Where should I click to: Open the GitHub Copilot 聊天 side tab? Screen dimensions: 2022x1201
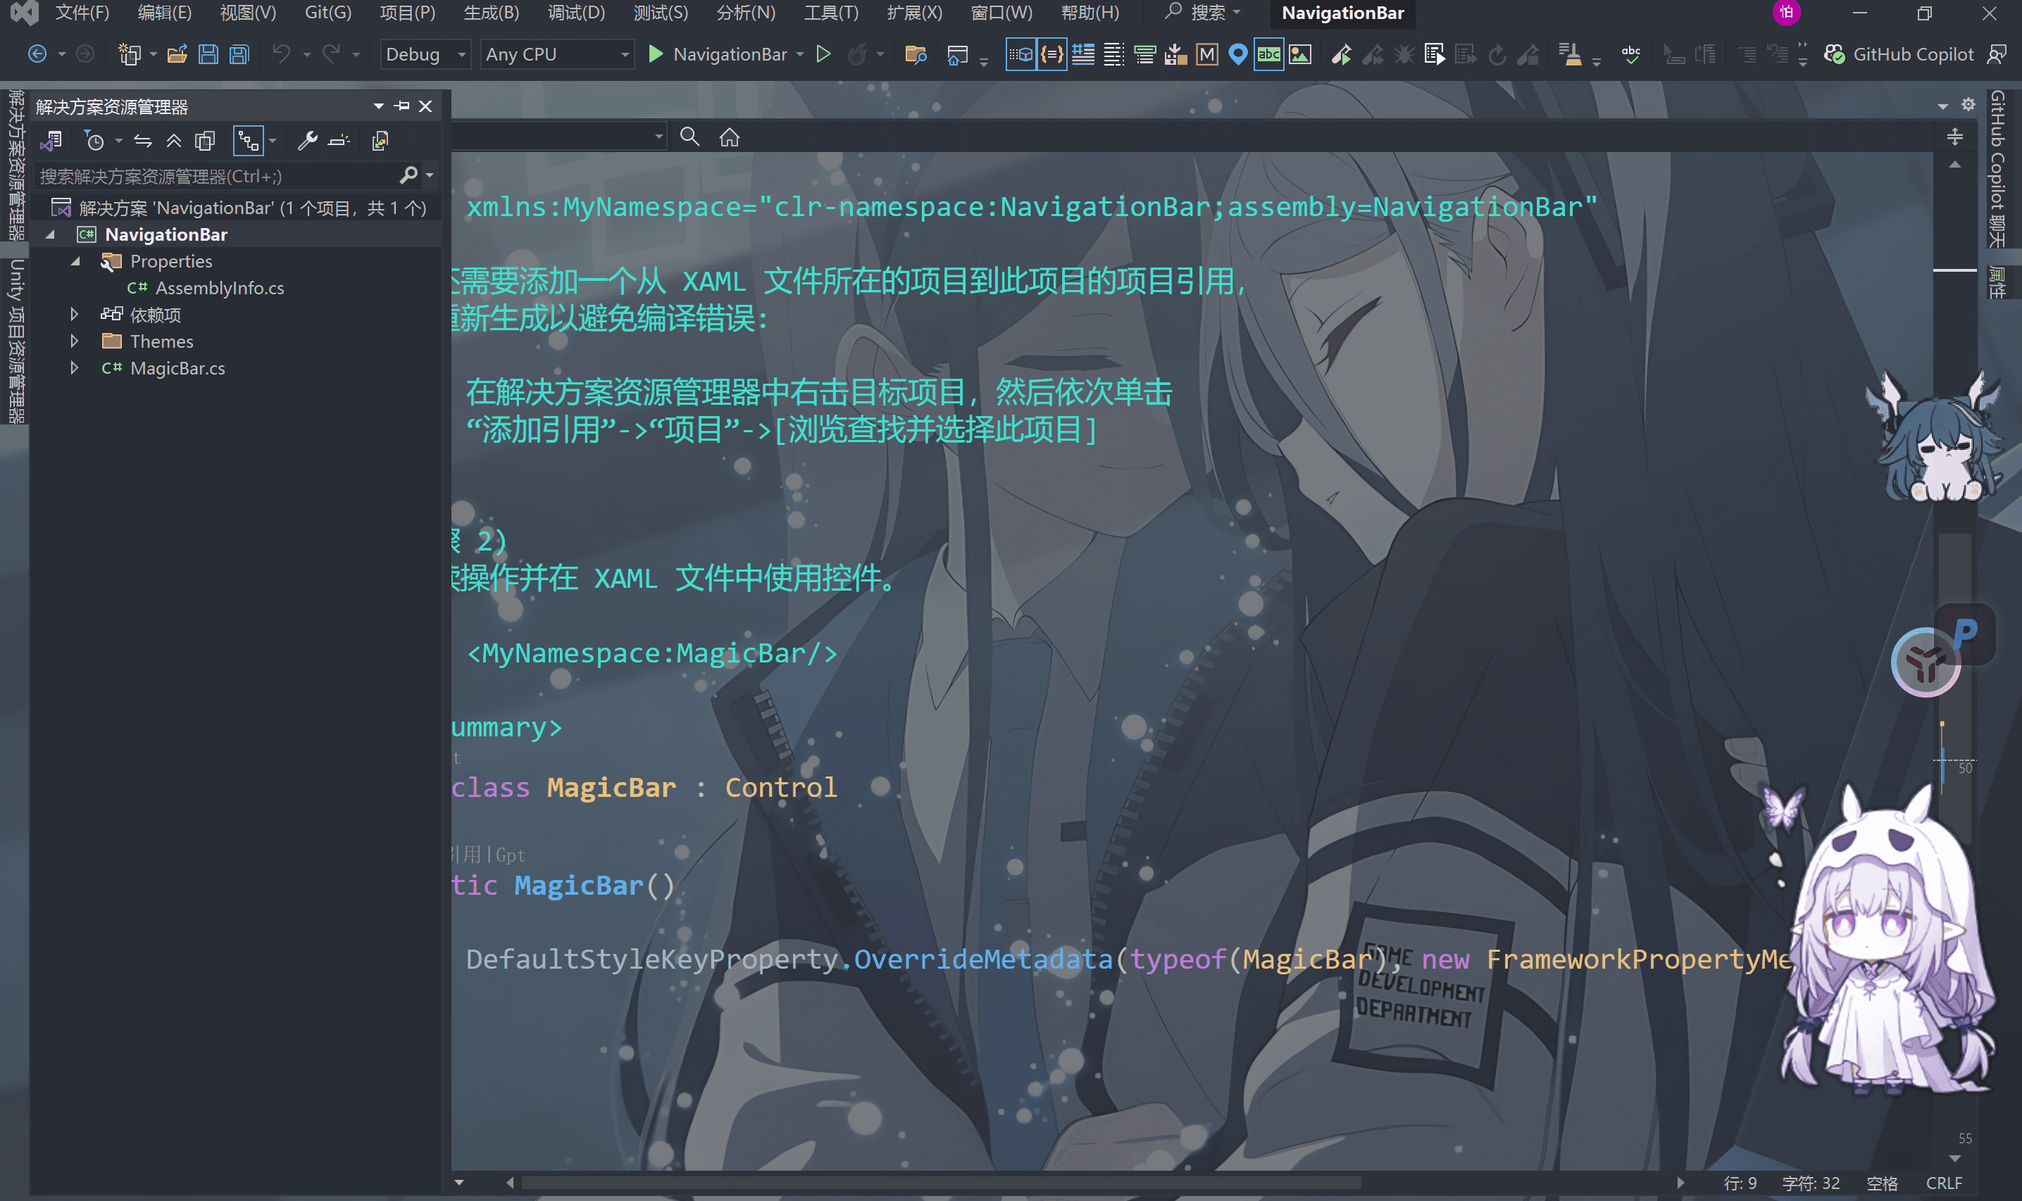click(x=1997, y=168)
